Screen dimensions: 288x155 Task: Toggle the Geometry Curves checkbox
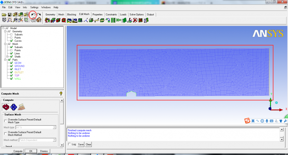(12, 41)
